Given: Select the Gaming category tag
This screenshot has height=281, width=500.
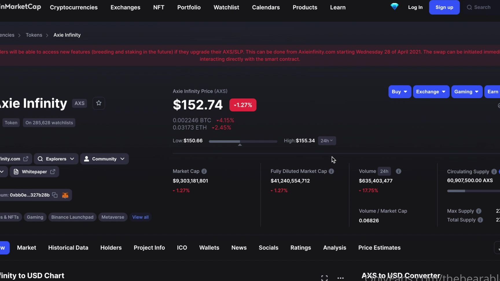Looking at the screenshot, I should [x=35, y=217].
